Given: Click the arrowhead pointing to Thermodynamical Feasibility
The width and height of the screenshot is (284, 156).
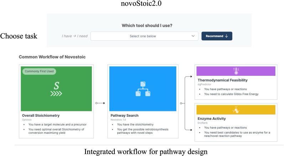Looking at the screenshot, I should 191,77.
